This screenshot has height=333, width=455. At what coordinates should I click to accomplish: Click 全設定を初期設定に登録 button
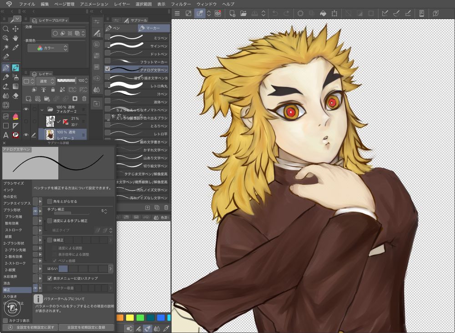86,327
